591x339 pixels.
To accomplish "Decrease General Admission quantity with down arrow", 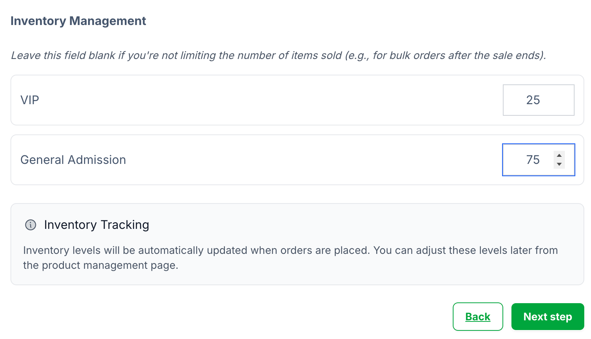I will coord(559,164).
